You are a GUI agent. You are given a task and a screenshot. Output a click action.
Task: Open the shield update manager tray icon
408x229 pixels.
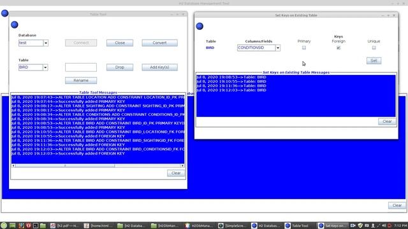click(x=360, y=226)
